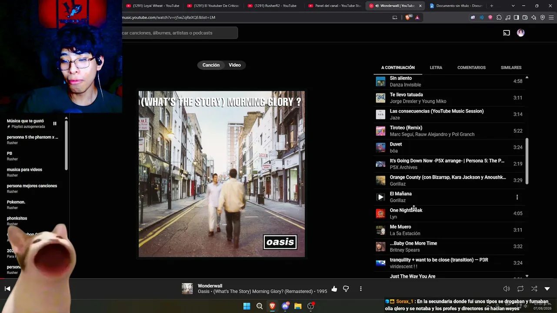Open the SIMILARES tab

tap(511, 68)
